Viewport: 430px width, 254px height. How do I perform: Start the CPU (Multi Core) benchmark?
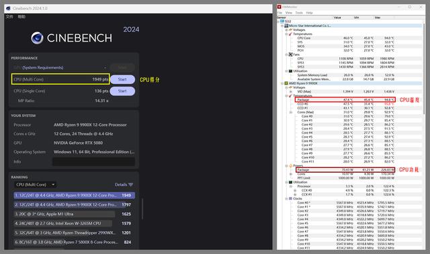[122, 79]
